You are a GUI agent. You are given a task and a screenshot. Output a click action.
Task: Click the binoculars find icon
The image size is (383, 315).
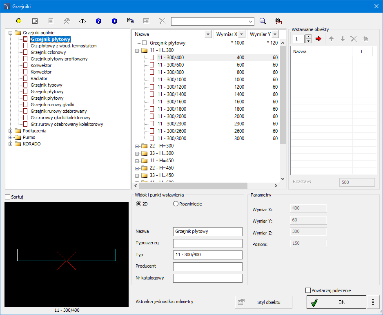(x=279, y=21)
